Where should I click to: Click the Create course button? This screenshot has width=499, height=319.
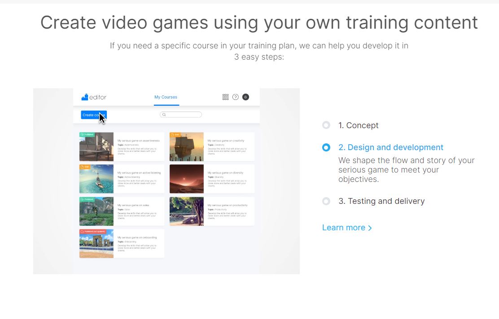point(93,115)
